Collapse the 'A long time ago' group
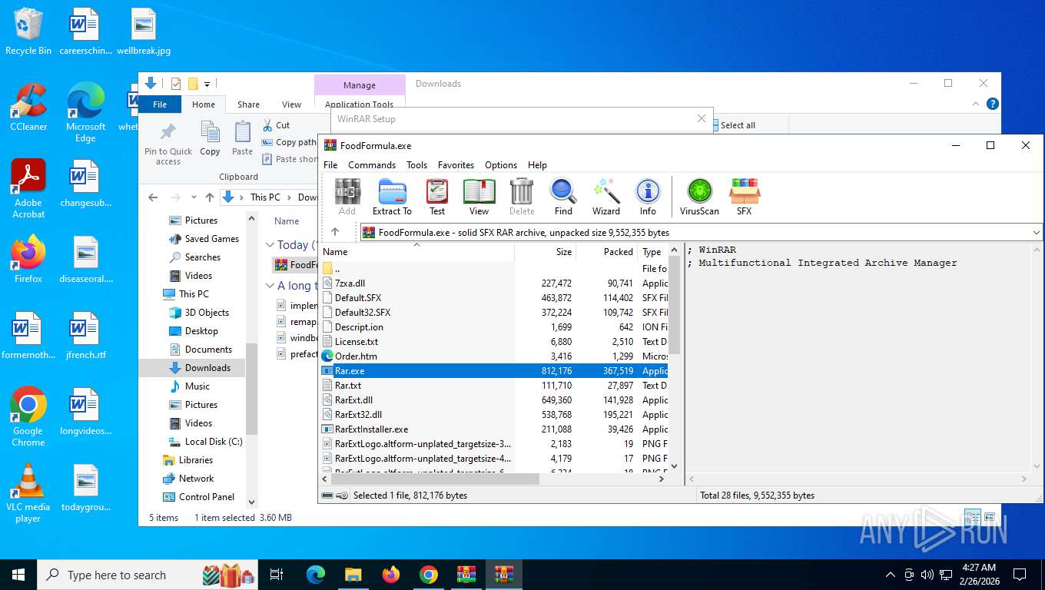This screenshot has width=1045, height=590. click(270, 286)
